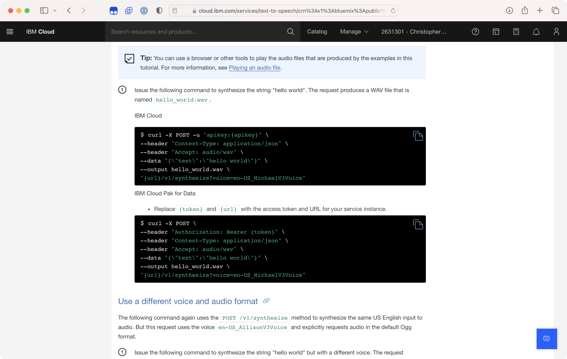Launch the IBM Cloud Shell icon
The image size is (567, 359).
[496, 32]
